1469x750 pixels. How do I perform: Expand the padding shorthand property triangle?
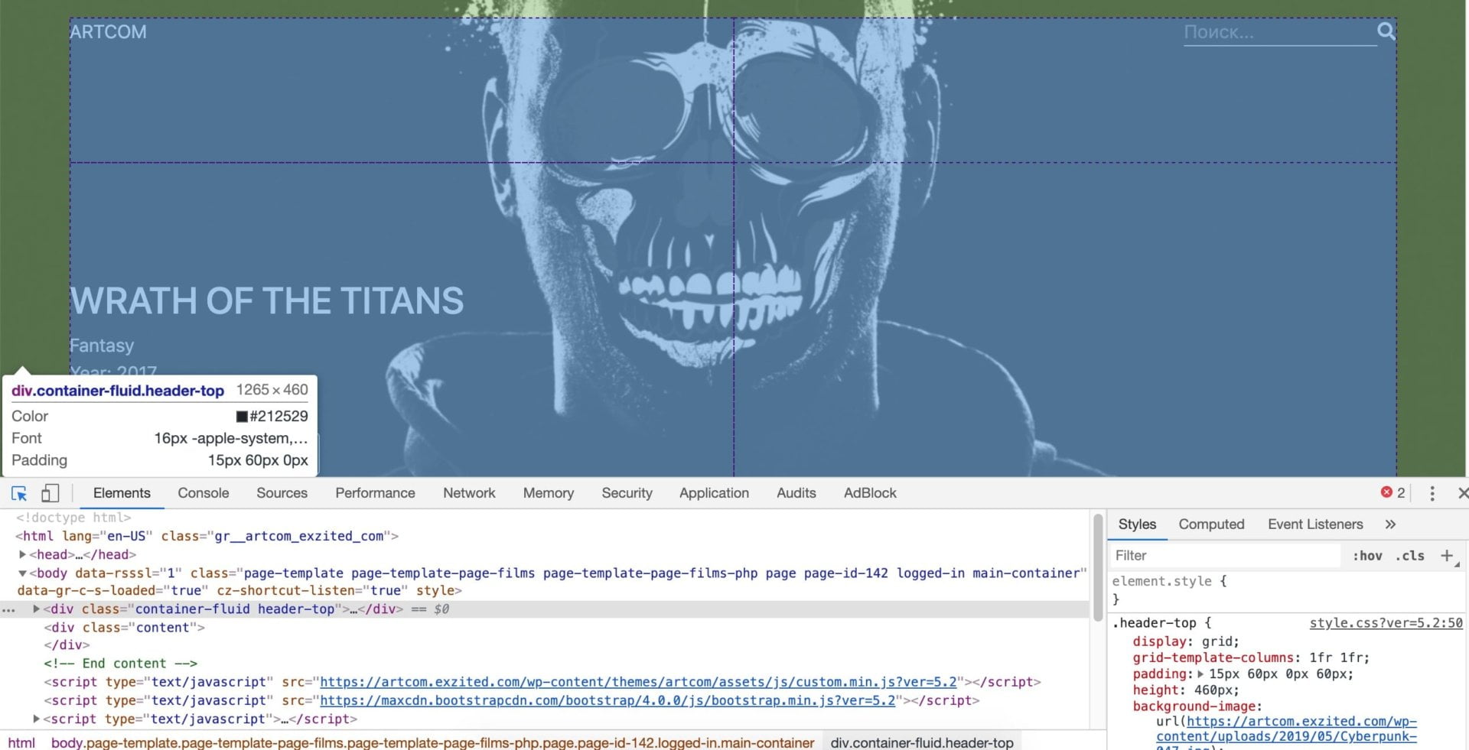tap(1200, 674)
